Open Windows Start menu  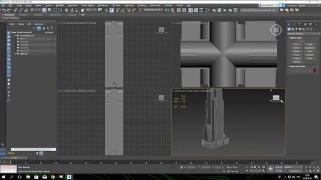coord(4,177)
